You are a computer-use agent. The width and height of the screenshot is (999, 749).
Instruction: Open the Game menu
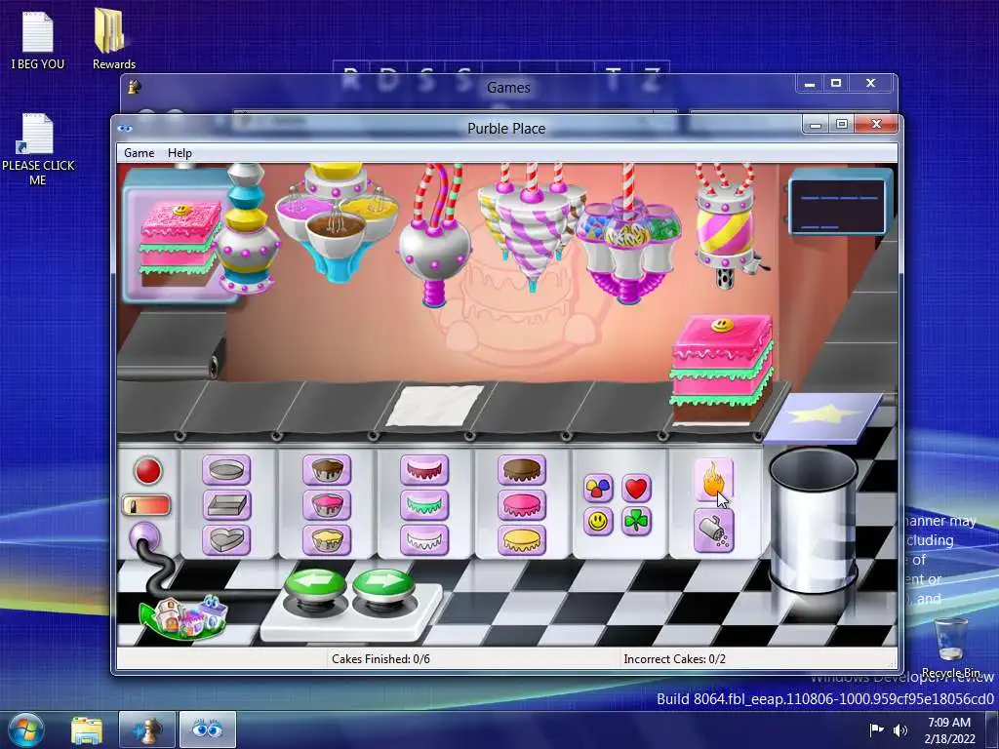click(x=139, y=153)
